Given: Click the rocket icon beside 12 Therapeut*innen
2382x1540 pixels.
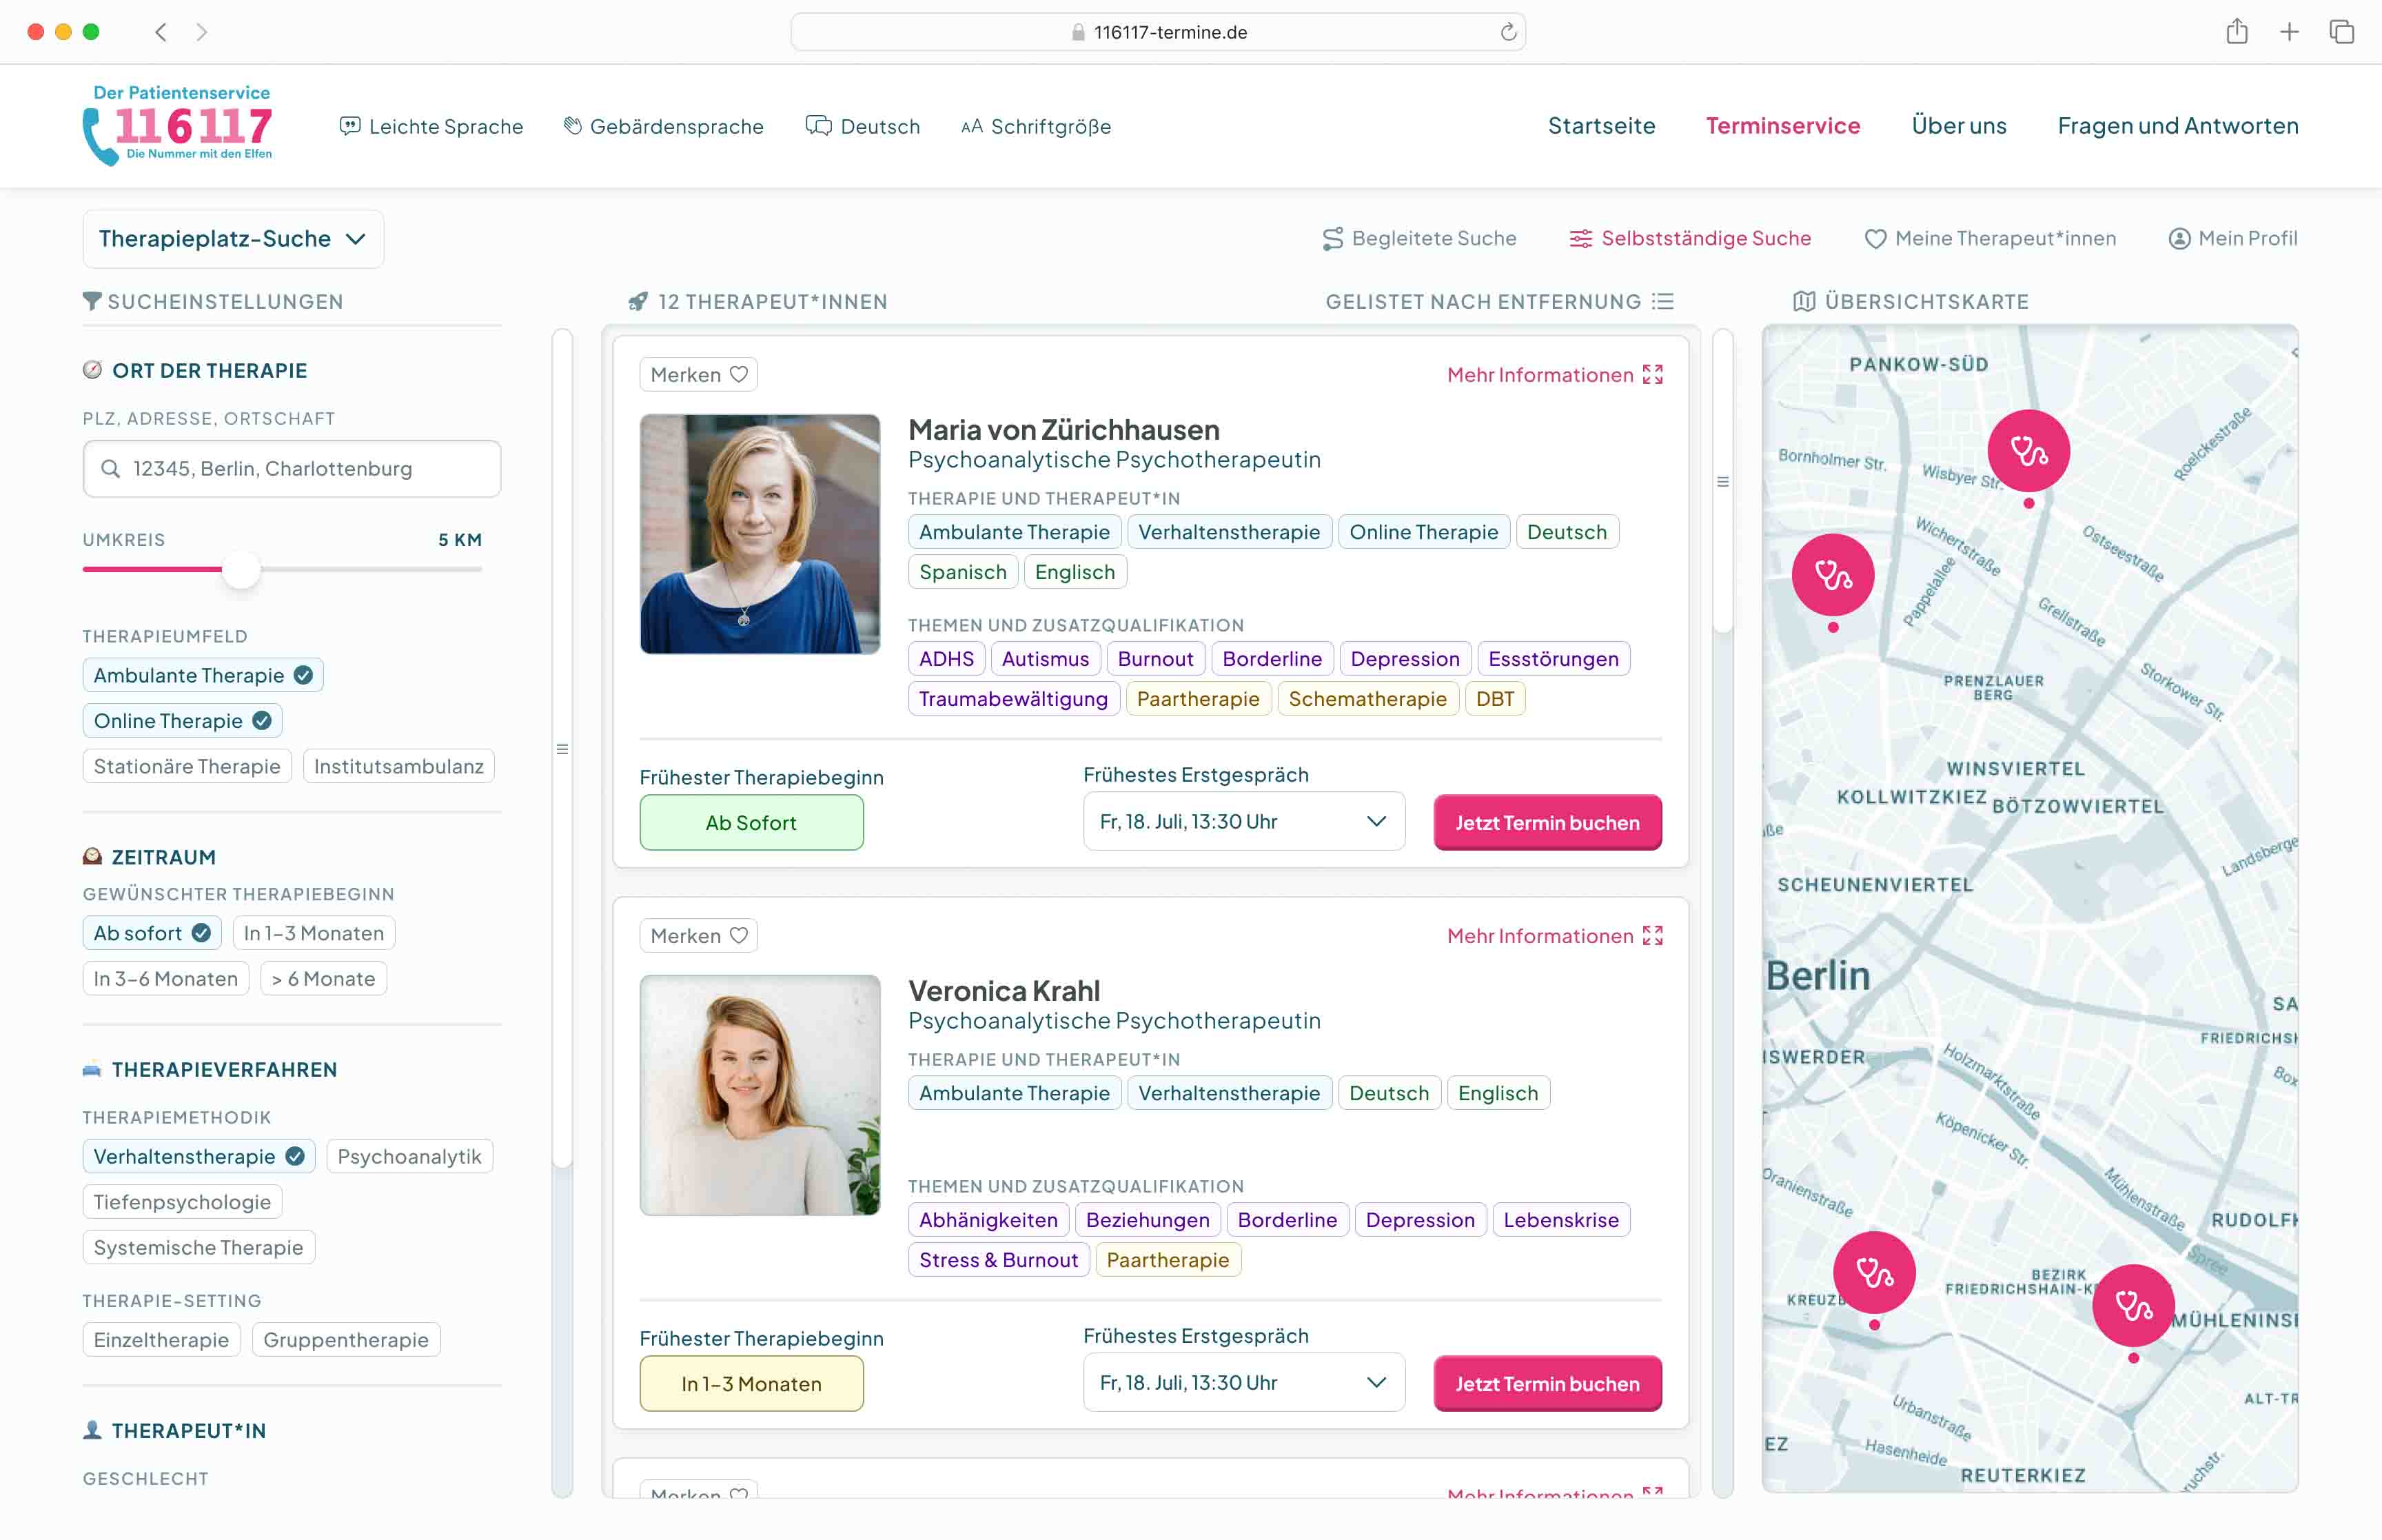Looking at the screenshot, I should click(x=638, y=301).
